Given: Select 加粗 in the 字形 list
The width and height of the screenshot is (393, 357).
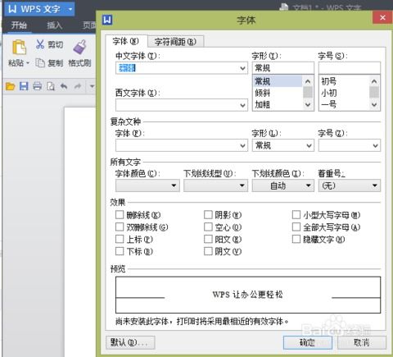Looking at the screenshot, I should [x=278, y=104].
